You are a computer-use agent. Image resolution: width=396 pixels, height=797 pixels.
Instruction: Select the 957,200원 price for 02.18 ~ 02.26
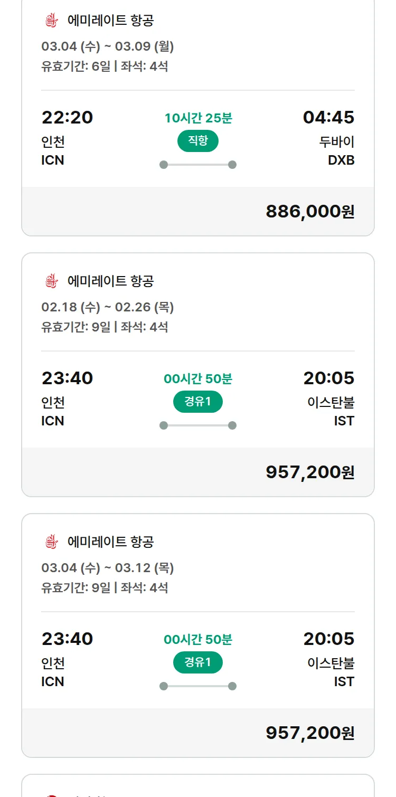coord(310,472)
